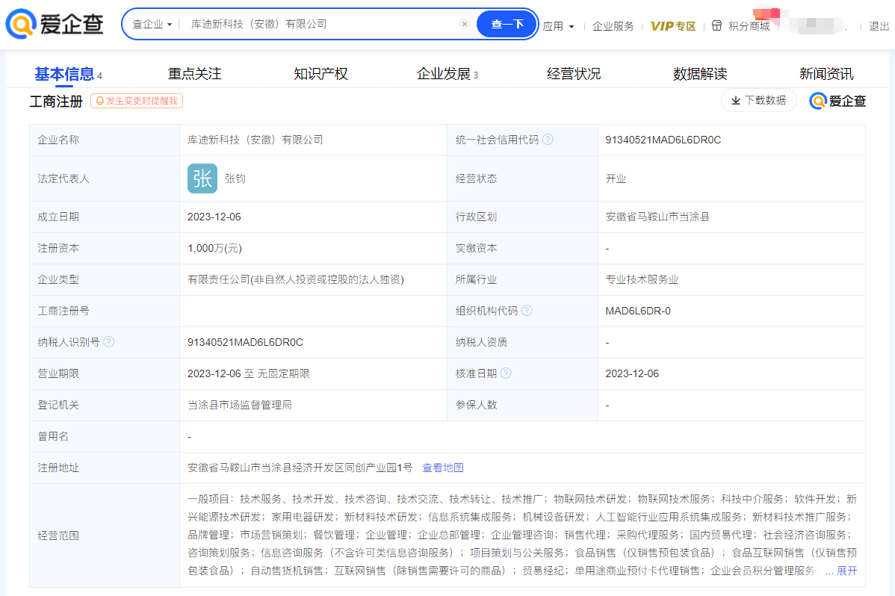Click the help icon beside 核准日期
The image size is (895, 596).
pyautogui.click(x=506, y=373)
